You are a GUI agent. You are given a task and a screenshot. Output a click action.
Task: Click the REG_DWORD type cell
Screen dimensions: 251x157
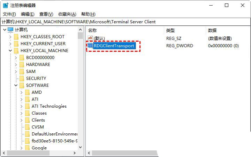180,46
